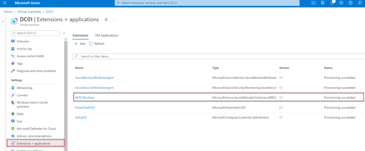
Task: Open the more options ellipsis next to title
Action: pos(114,20)
